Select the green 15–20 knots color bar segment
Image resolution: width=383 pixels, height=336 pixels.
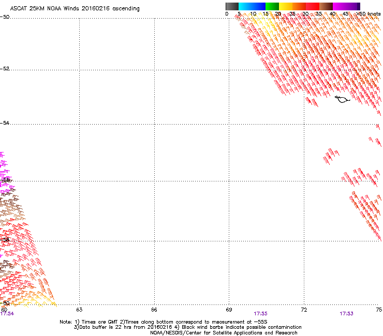[x=272, y=6]
